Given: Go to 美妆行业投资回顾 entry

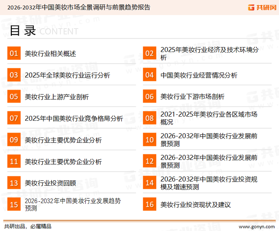Looking at the screenshot, I should (x=50, y=183).
